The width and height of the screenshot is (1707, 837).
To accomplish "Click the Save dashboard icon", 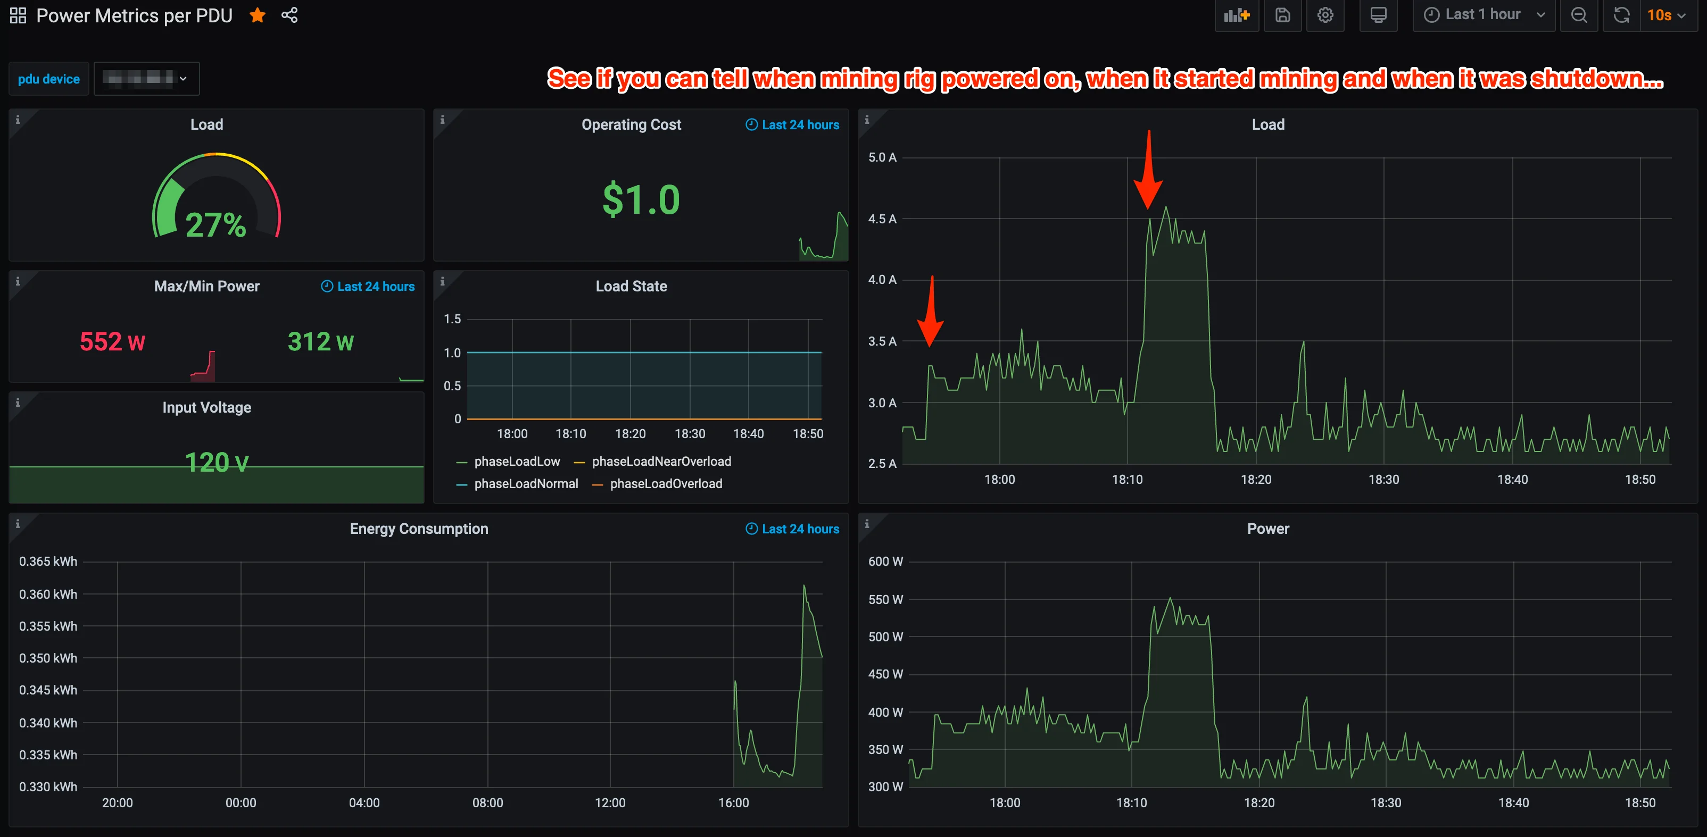I will [1282, 15].
